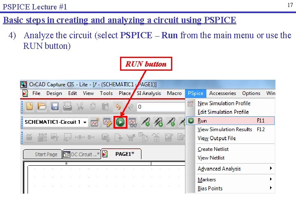Save using the floppy disk icon
Screen dimensions: 296x222
[x=55, y=106]
